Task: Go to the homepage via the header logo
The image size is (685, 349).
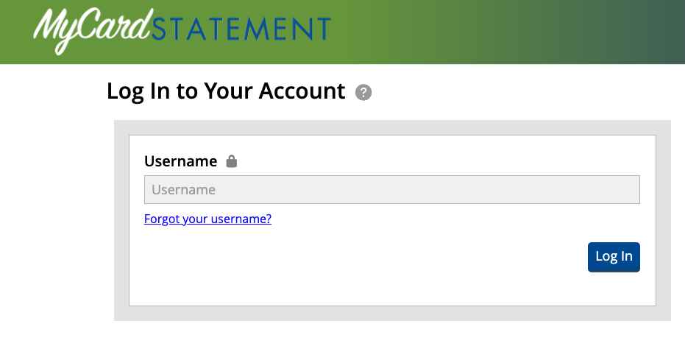Action: (x=182, y=29)
